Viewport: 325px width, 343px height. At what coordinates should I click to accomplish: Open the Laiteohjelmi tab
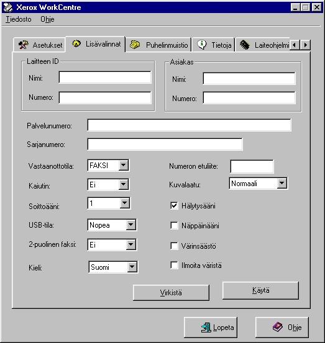tap(262, 45)
